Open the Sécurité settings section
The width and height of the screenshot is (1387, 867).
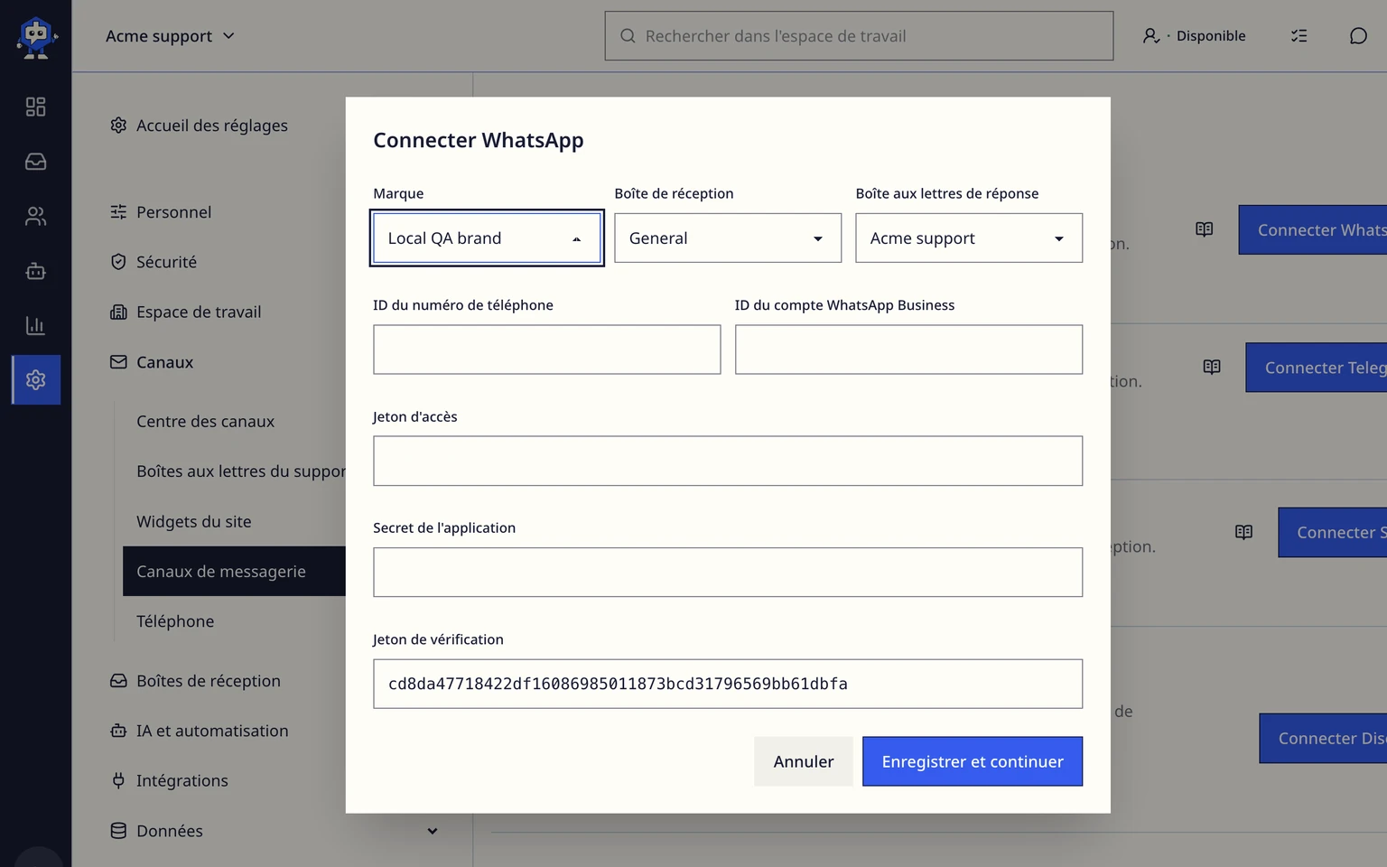(x=154, y=262)
